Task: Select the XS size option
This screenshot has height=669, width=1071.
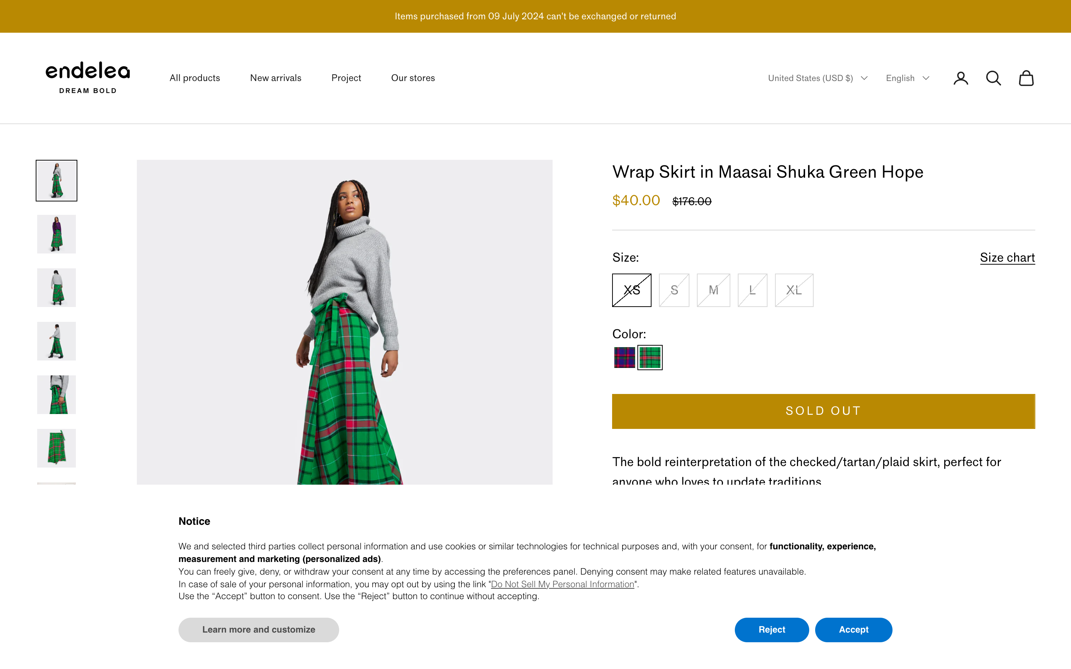Action: point(631,290)
